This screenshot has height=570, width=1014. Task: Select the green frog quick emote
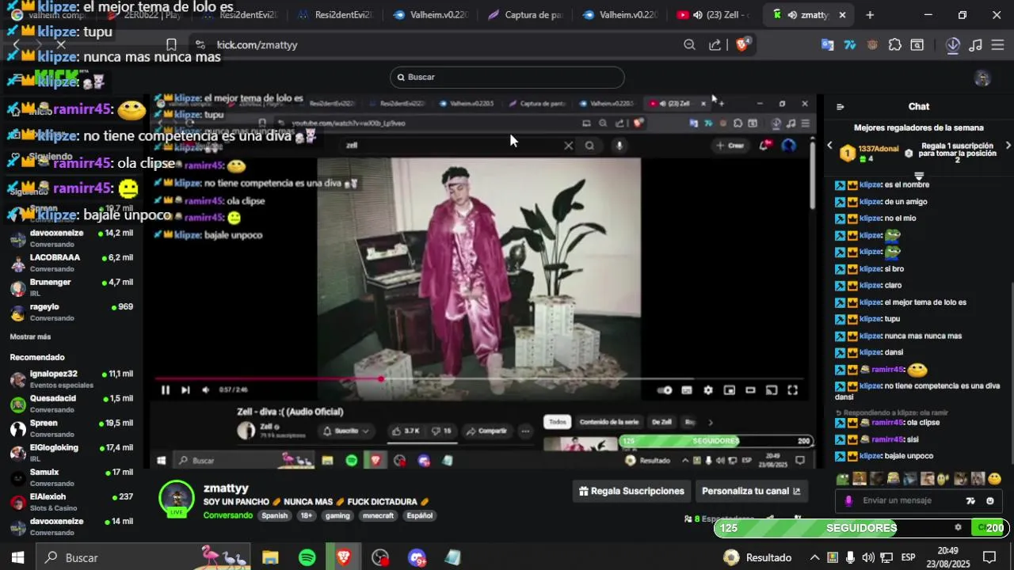click(x=842, y=478)
